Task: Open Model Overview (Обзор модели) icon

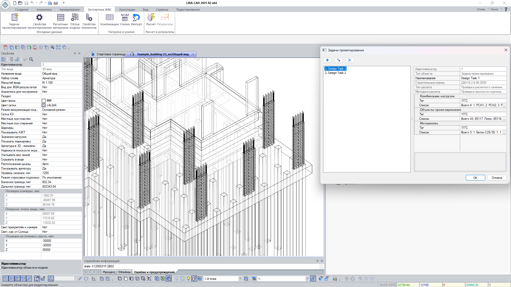Action: (x=75, y=18)
